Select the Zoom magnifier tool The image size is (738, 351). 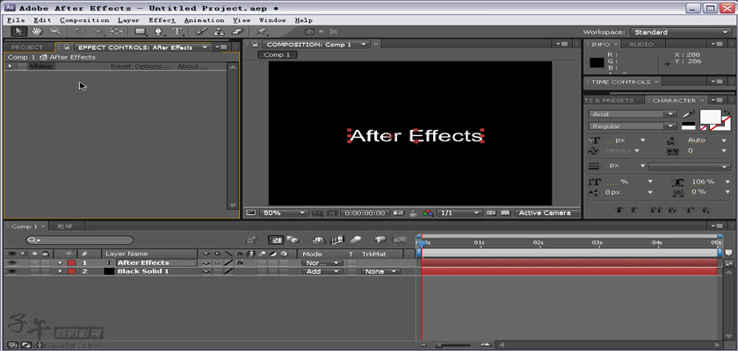click(x=55, y=32)
